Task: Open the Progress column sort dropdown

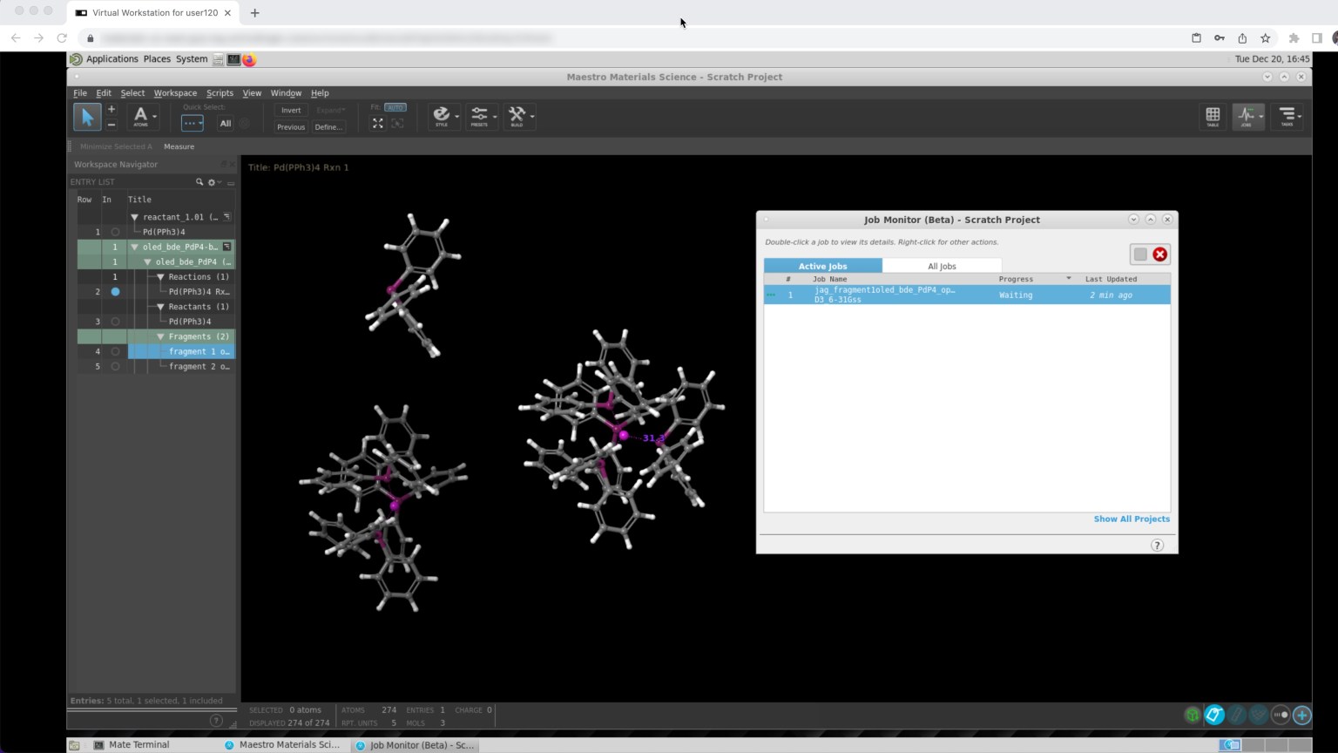Action: tap(1069, 278)
